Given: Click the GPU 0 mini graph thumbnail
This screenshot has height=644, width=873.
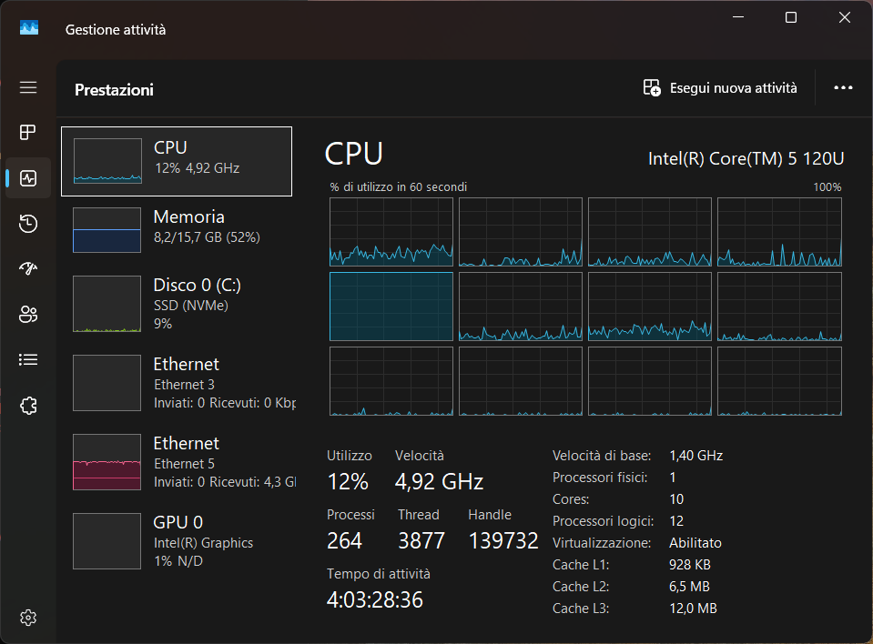Looking at the screenshot, I should [107, 541].
